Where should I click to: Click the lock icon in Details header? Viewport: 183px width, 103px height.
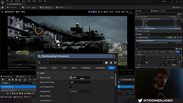pos(181,37)
